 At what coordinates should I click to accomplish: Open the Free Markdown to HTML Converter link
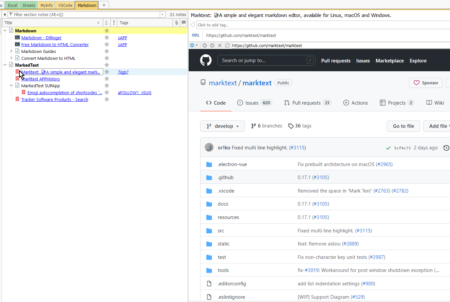point(55,45)
